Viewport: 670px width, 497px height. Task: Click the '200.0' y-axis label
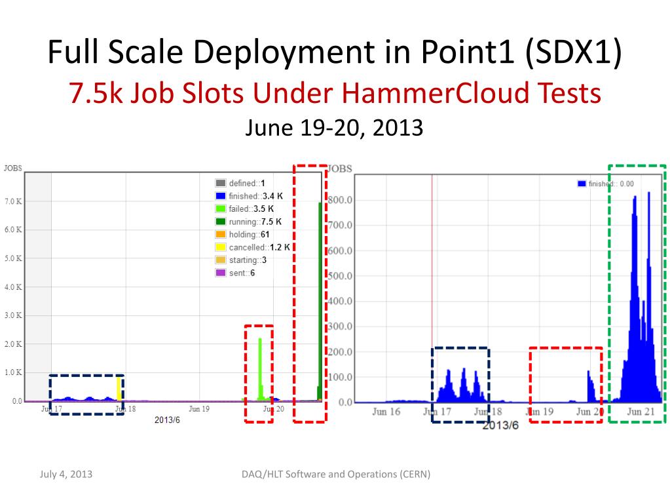click(340, 352)
